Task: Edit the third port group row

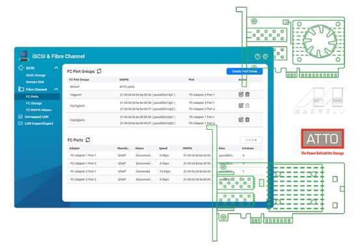Action: point(241,105)
